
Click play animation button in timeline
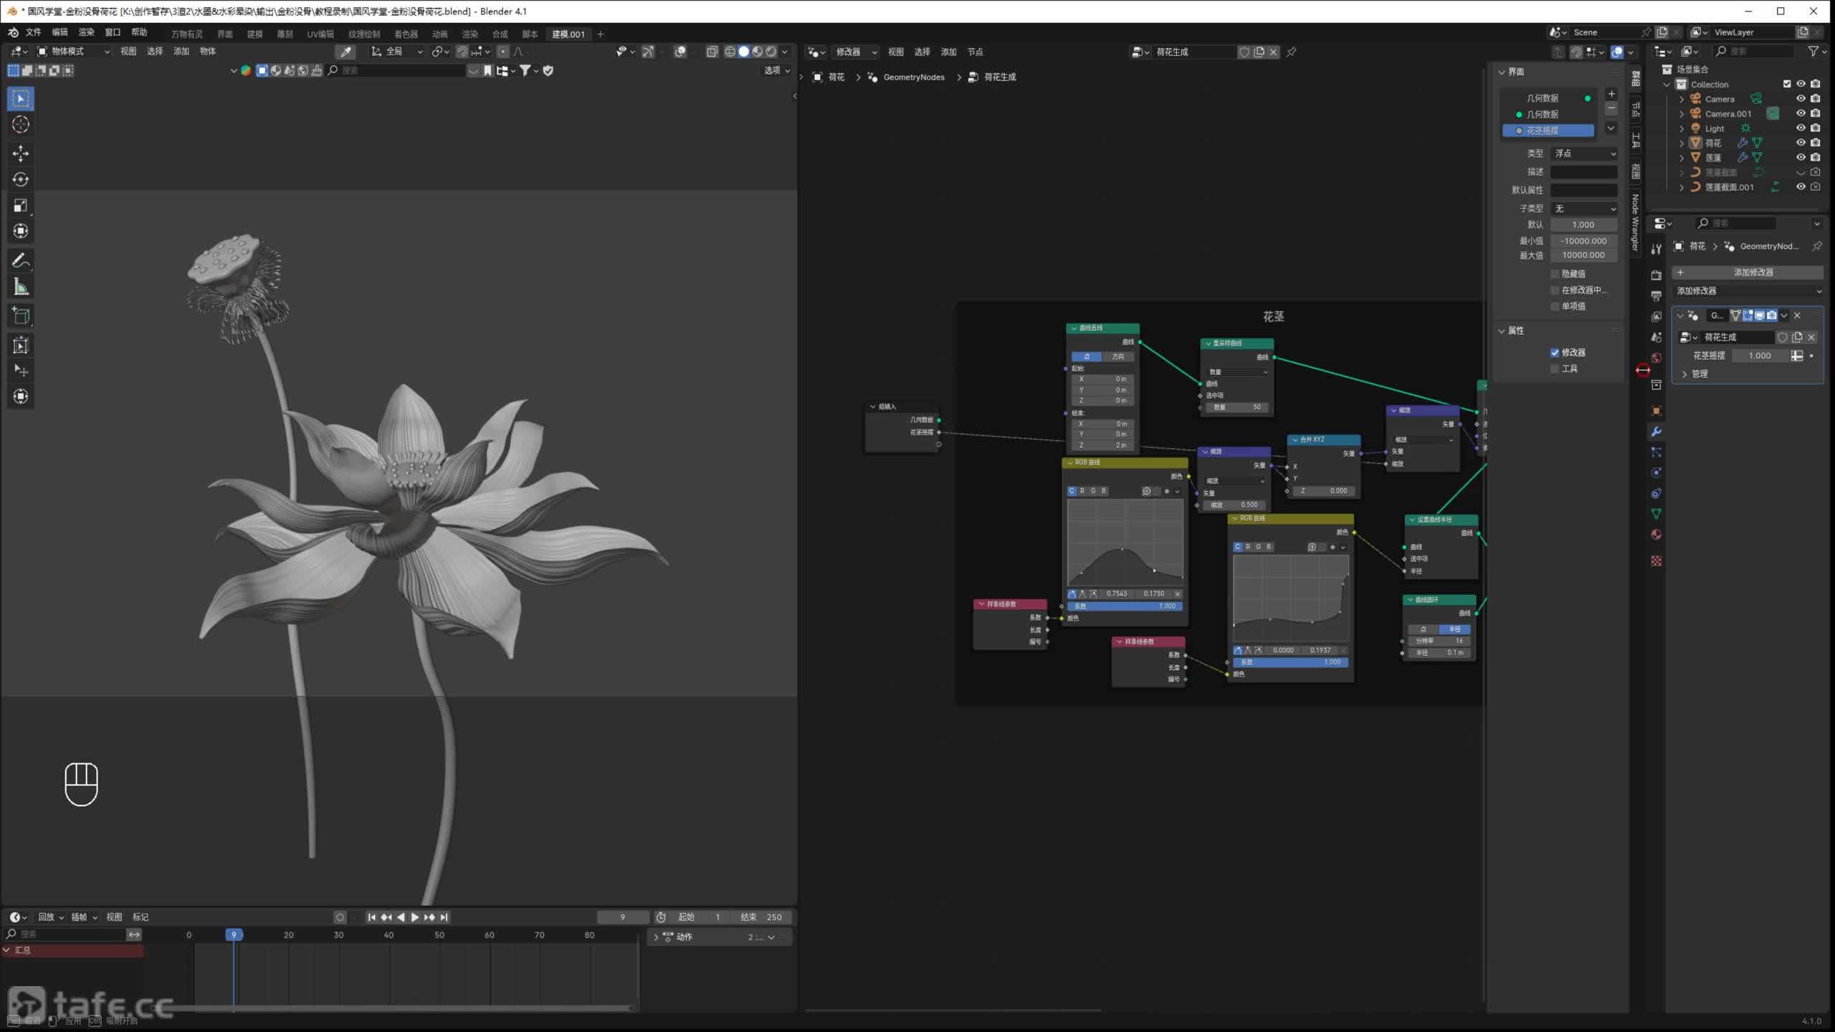click(x=414, y=917)
